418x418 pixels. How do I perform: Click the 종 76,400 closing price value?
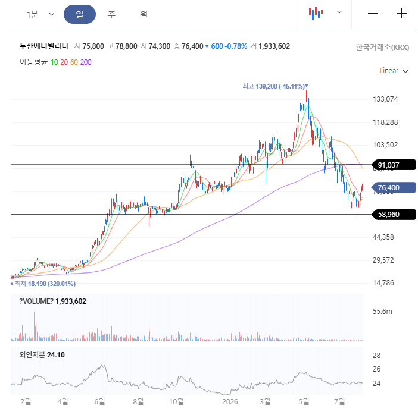[188, 46]
